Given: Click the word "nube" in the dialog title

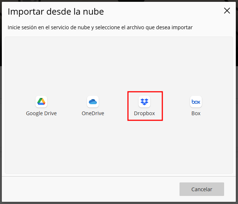Looking at the screenshot, I should click(x=94, y=12).
